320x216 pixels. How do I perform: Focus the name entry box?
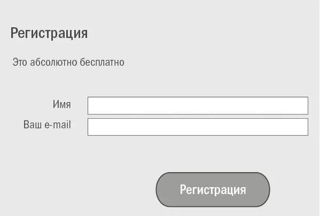click(x=198, y=105)
